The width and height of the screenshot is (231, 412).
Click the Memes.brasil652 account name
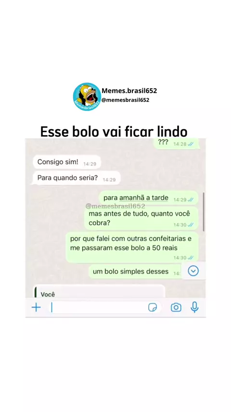click(x=129, y=91)
